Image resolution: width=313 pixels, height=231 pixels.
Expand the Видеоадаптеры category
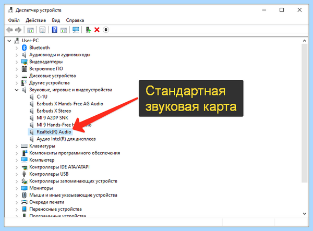17,62
